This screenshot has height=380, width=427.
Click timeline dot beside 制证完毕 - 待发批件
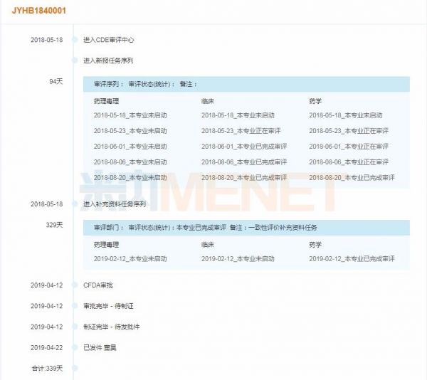point(74,327)
